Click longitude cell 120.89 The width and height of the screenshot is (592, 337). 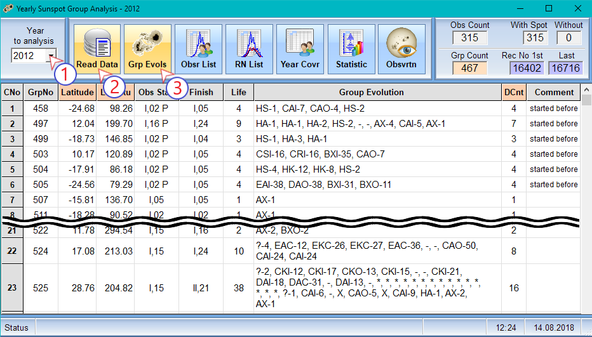coord(116,154)
